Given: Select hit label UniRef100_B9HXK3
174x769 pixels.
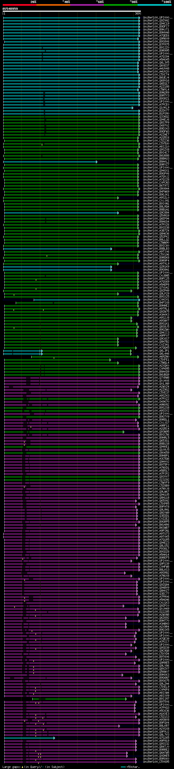Looking at the screenshot, I should point(156,675).
